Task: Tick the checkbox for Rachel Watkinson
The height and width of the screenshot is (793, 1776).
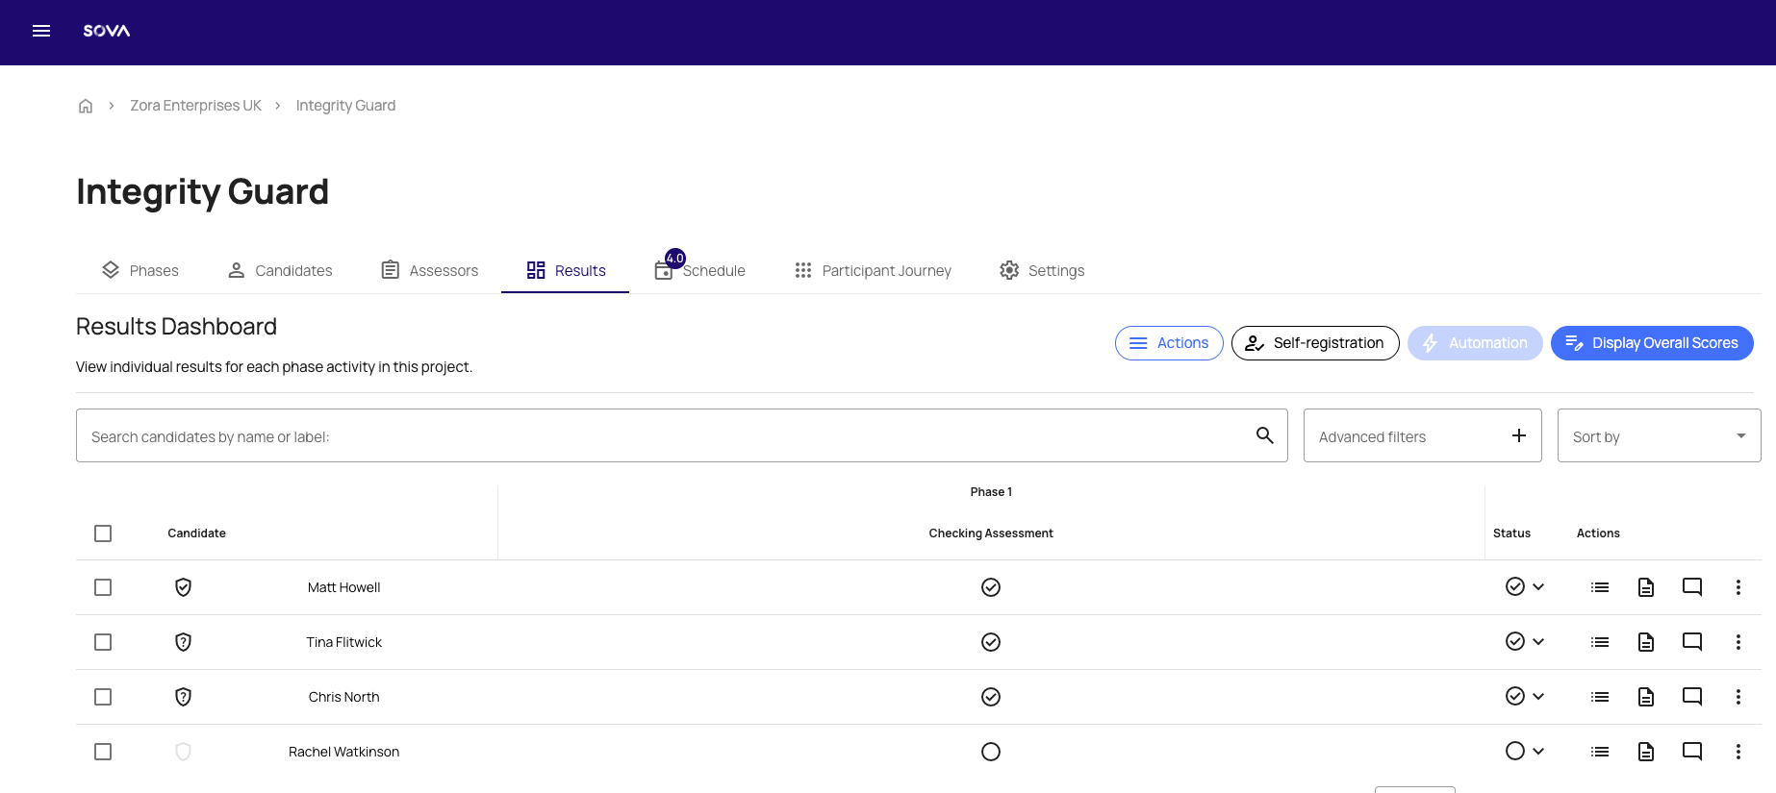Action: click(103, 752)
